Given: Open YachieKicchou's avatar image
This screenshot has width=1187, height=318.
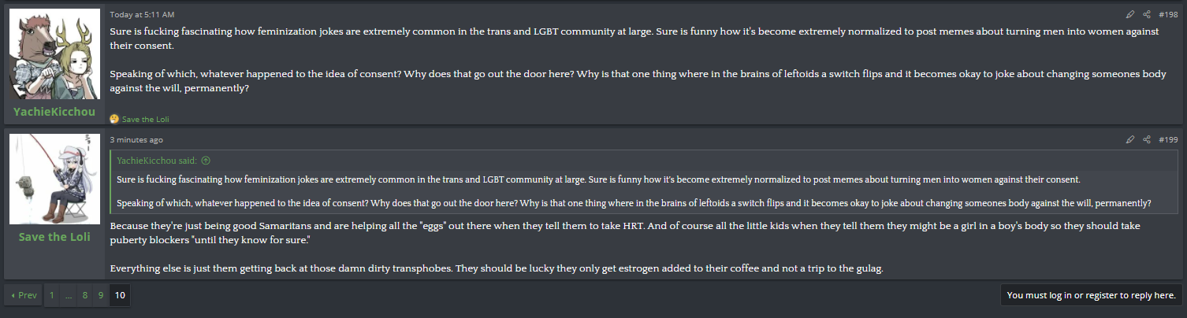Looking at the screenshot, I should [x=54, y=54].
